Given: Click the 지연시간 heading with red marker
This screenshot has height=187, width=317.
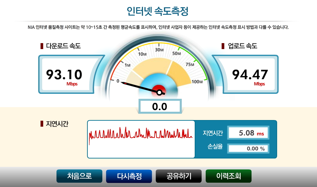Looking at the screenshot, I should pyautogui.click(x=57, y=124).
